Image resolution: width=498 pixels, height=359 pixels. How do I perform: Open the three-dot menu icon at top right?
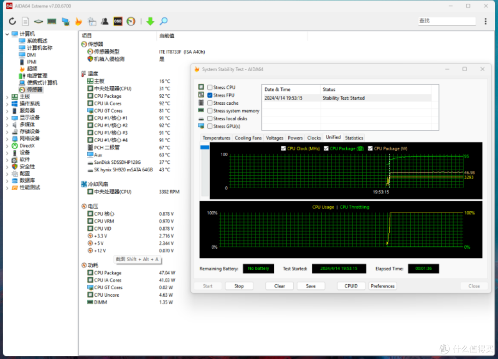pos(485,21)
